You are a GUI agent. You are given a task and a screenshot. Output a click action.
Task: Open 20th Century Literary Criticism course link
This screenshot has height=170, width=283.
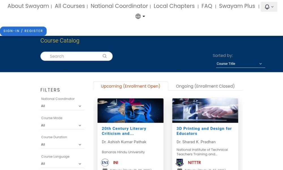point(124,131)
